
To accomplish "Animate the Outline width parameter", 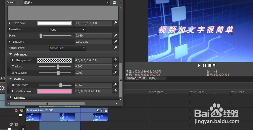I will click(115, 85).
